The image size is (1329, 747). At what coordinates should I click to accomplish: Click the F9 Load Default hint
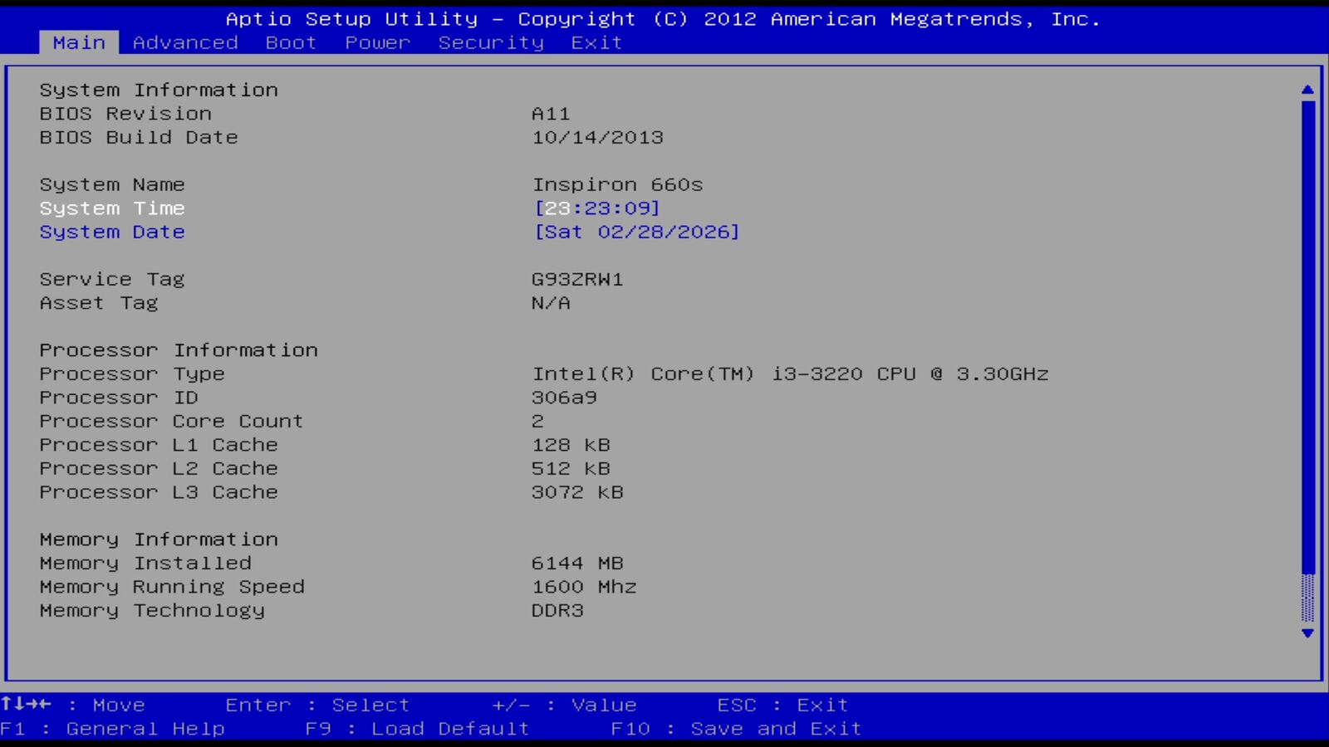pyautogui.click(x=417, y=729)
